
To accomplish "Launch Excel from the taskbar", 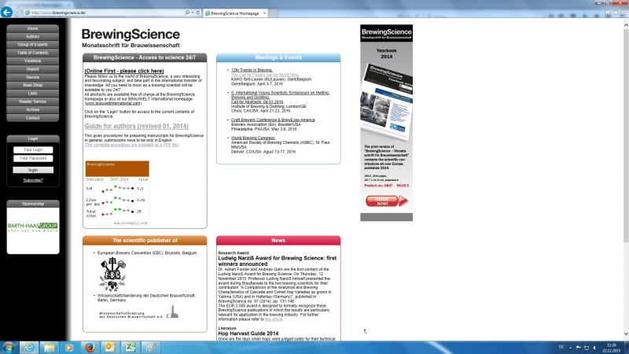I will 129,347.
